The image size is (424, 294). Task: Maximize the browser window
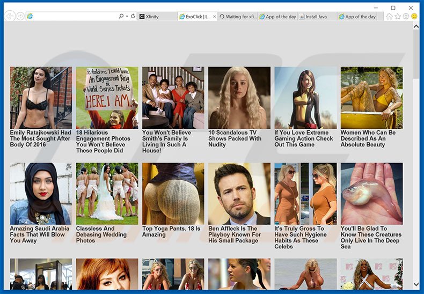click(393, 8)
